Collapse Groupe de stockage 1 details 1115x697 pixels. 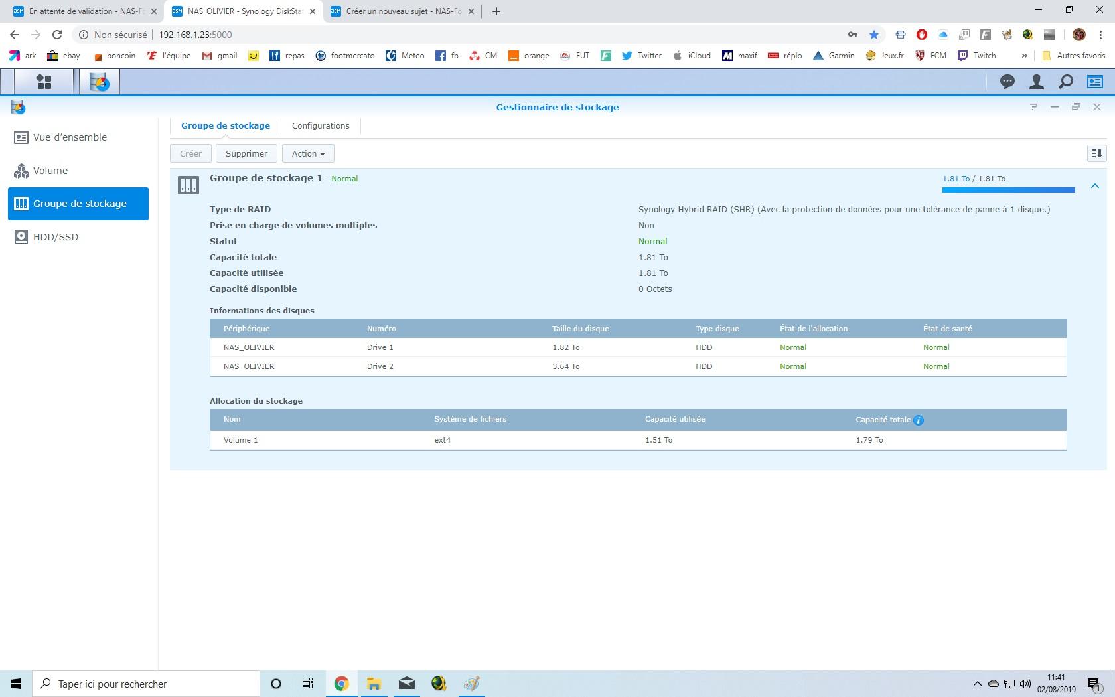(1094, 186)
